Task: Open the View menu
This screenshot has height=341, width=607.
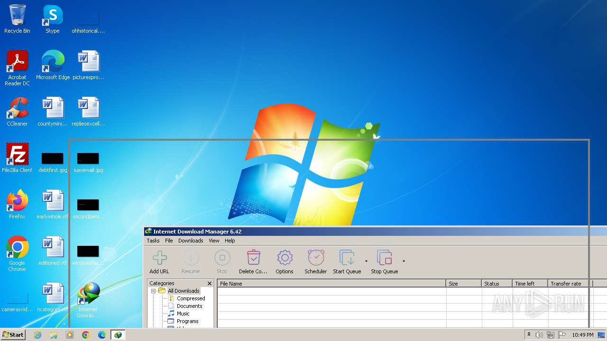Action: [x=214, y=241]
